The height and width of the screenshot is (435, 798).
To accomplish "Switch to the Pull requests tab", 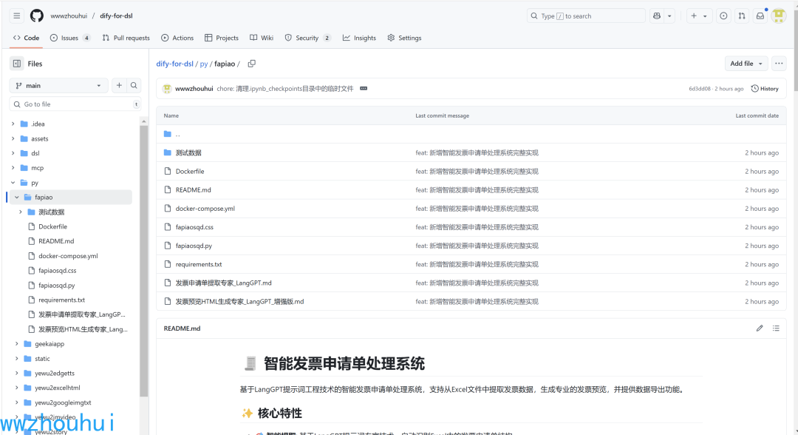I will coord(126,38).
